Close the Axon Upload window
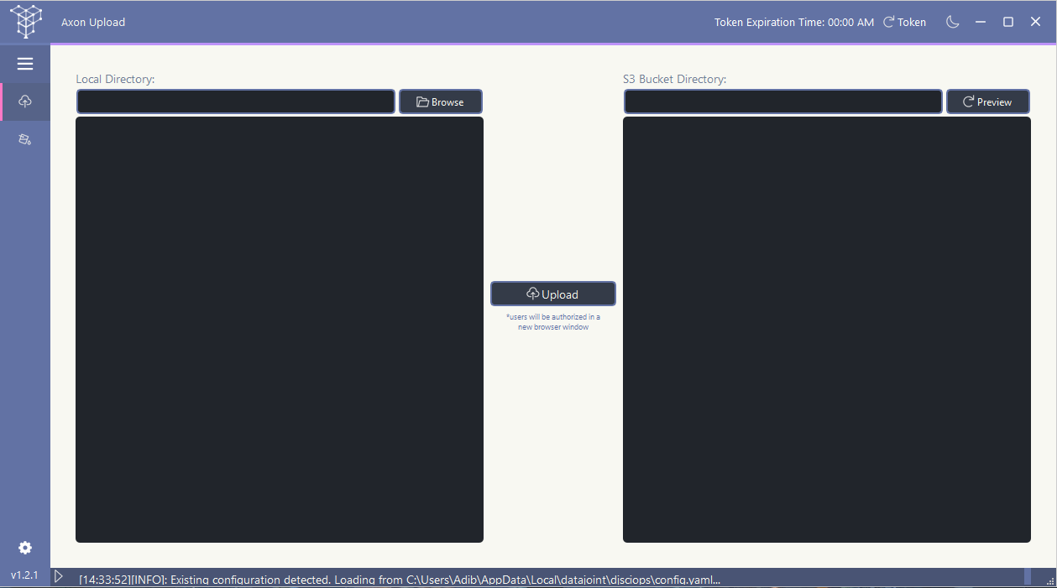Screen dimensions: 1057x588 pyautogui.click(x=1035, y=22)
